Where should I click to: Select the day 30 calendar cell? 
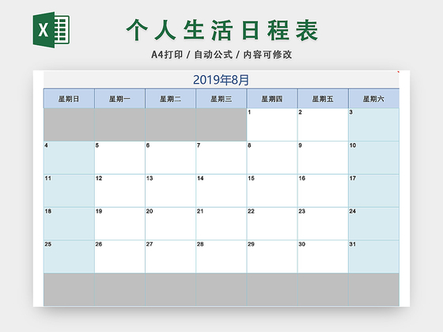pyautogui.click(x=323, y=257)
